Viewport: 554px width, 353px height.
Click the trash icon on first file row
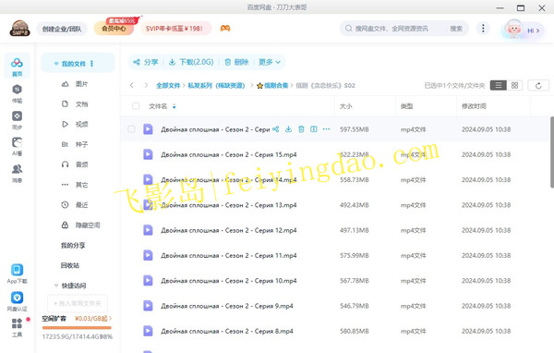pyautogui.click(x=301, y=129)
